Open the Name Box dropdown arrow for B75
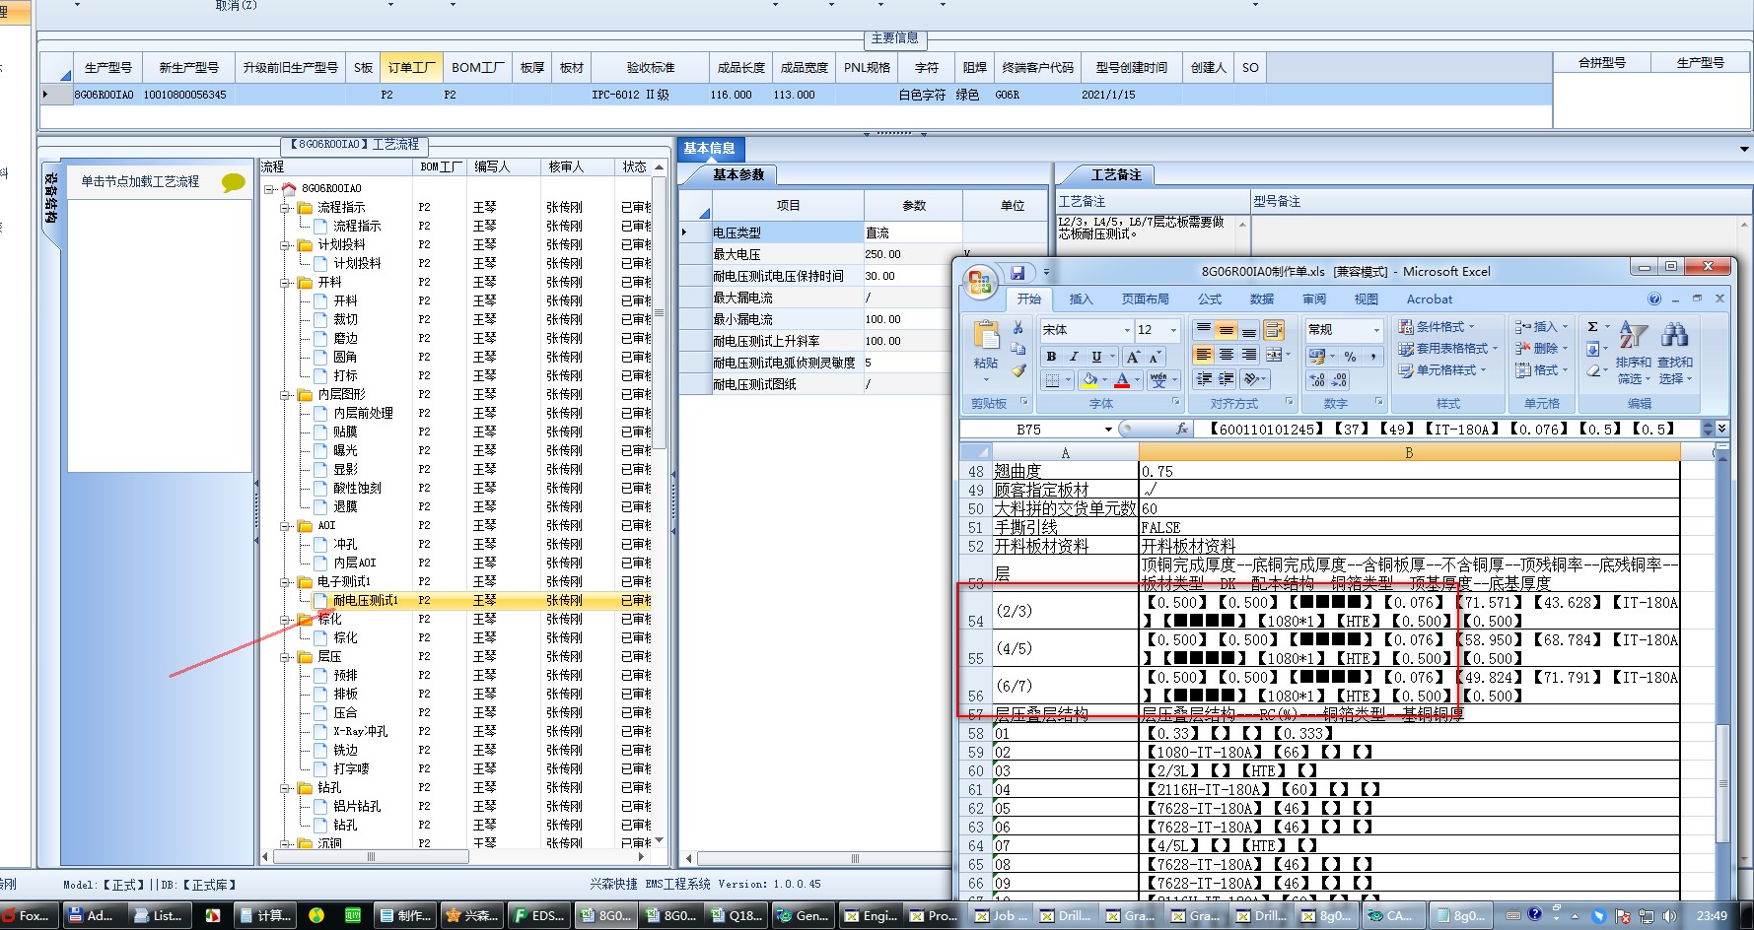Viewport: 1754px width, 930px height. point(1108,430)
